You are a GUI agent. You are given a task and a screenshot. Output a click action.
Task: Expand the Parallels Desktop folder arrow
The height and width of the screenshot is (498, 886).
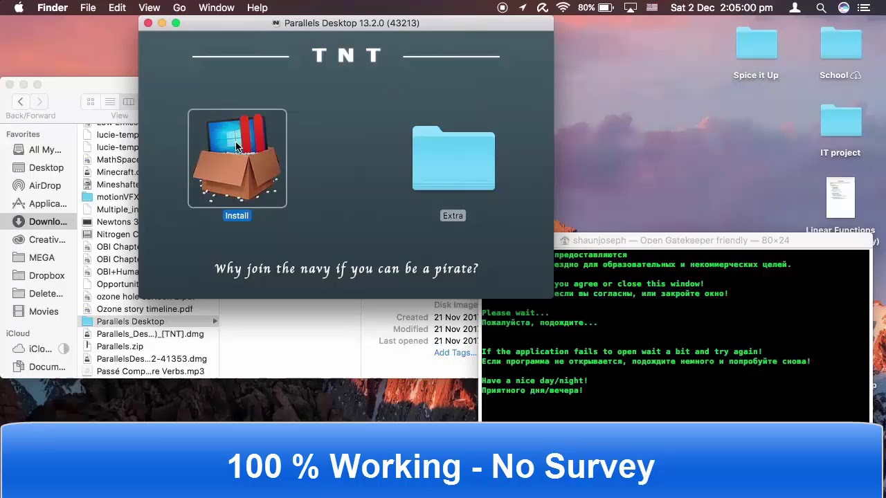[215, 322]
